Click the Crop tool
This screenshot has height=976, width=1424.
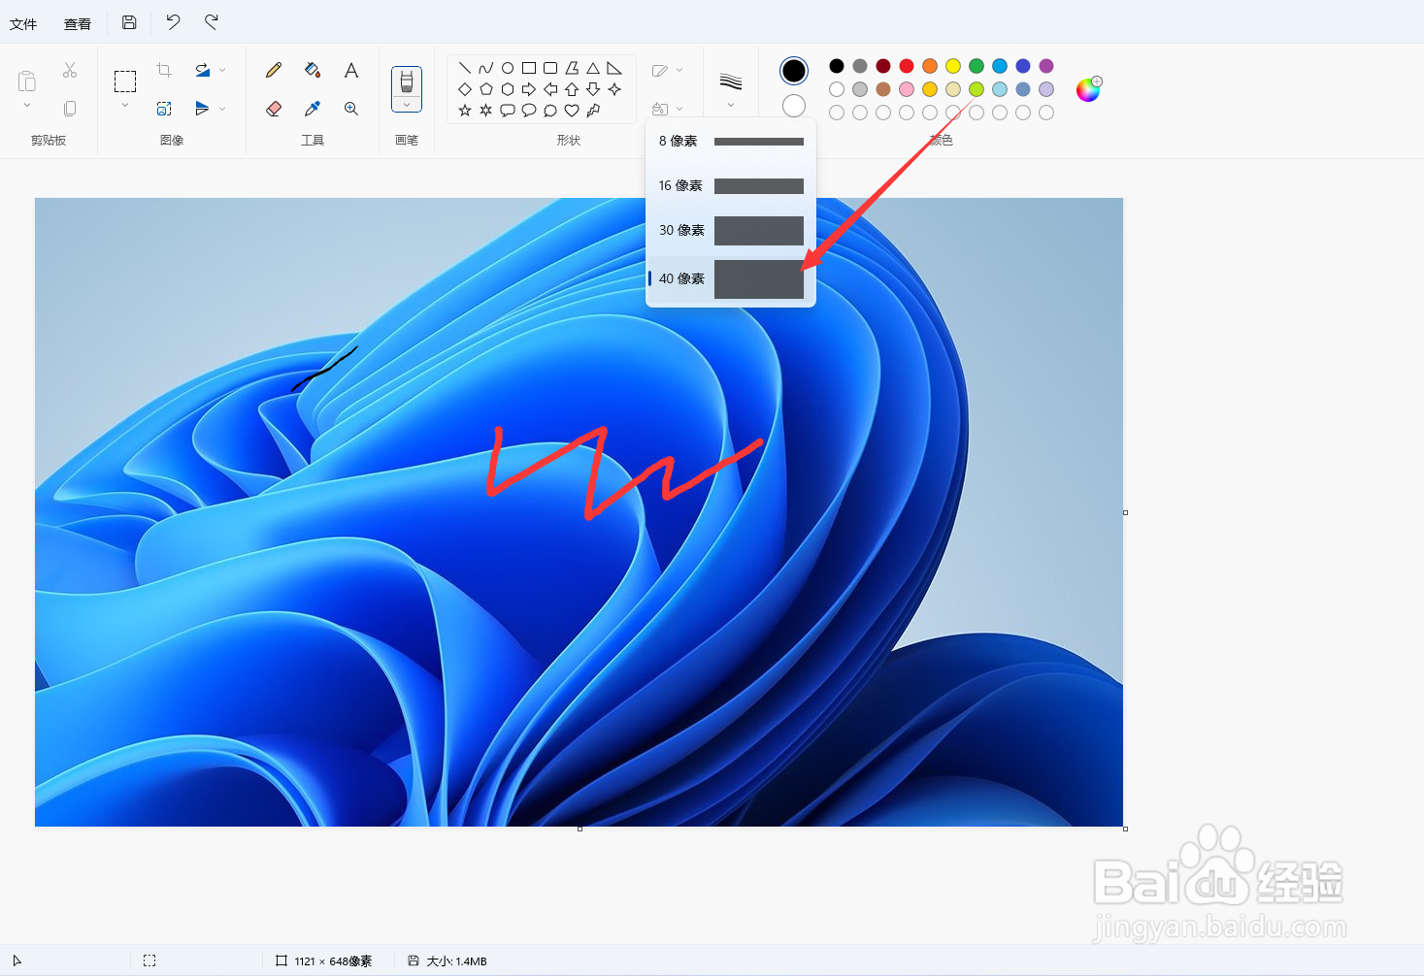pyautogui.click(x=164, y=70)
